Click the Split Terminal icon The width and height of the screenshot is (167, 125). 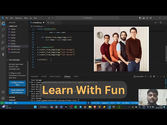[151, 76]
